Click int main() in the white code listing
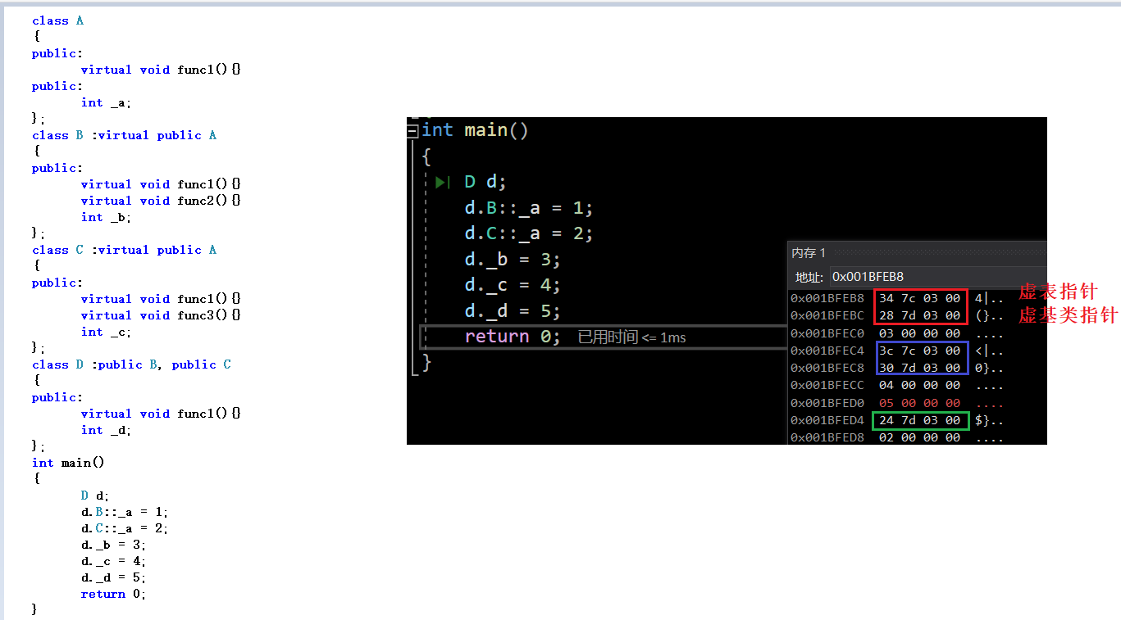The width and height of the screenshot is (1121, 620). [x=68, y=463]
